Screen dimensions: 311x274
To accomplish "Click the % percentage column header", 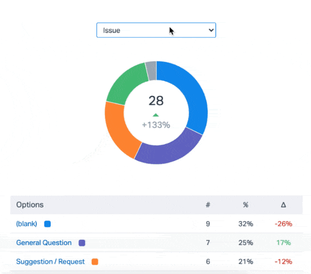I will coord(246,205).
